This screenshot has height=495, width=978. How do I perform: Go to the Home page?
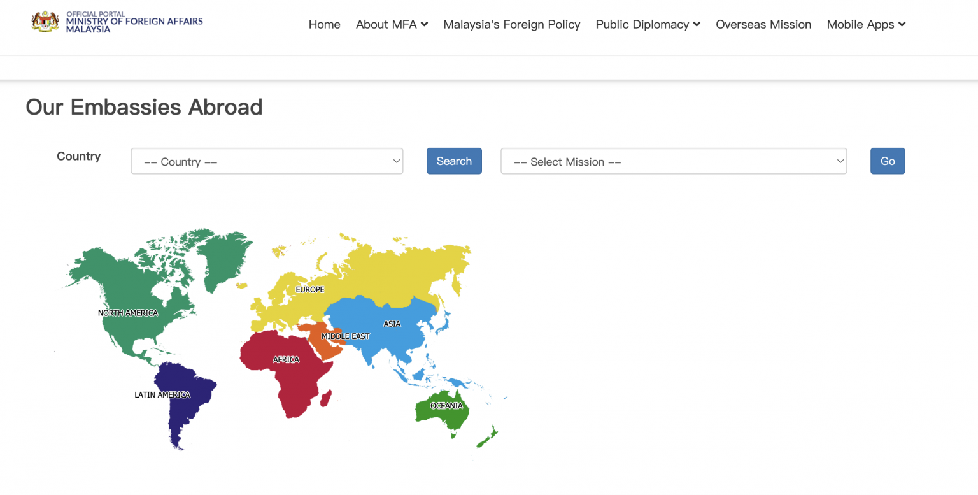coord(324,24)
